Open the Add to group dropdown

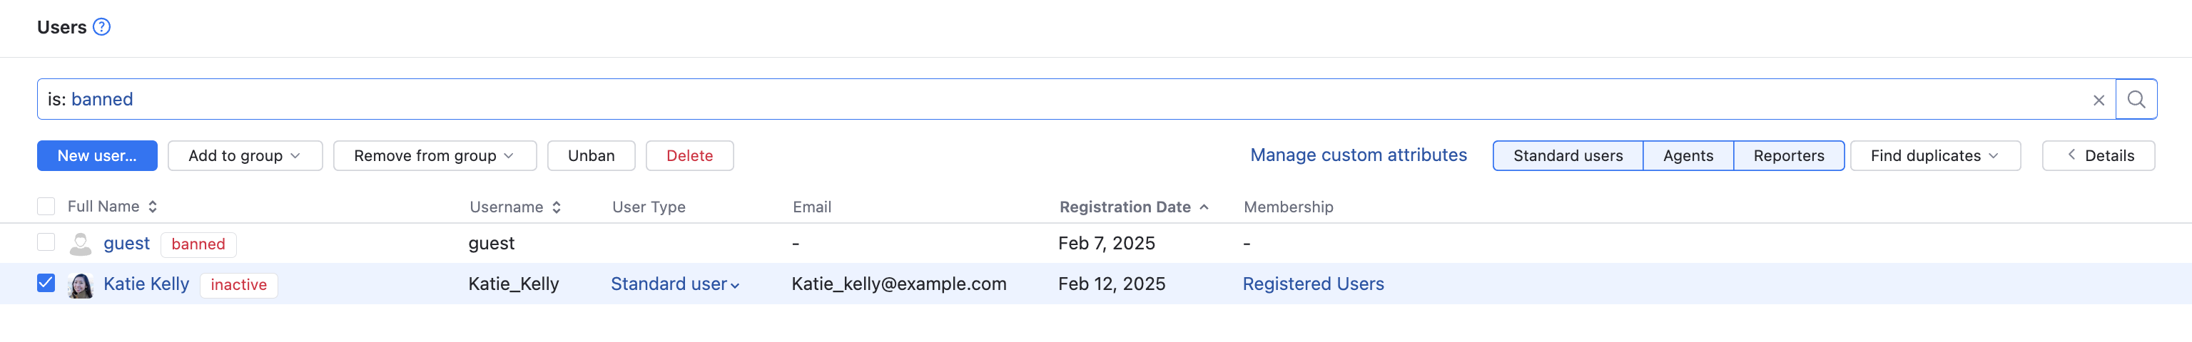(x=244, y=156)
